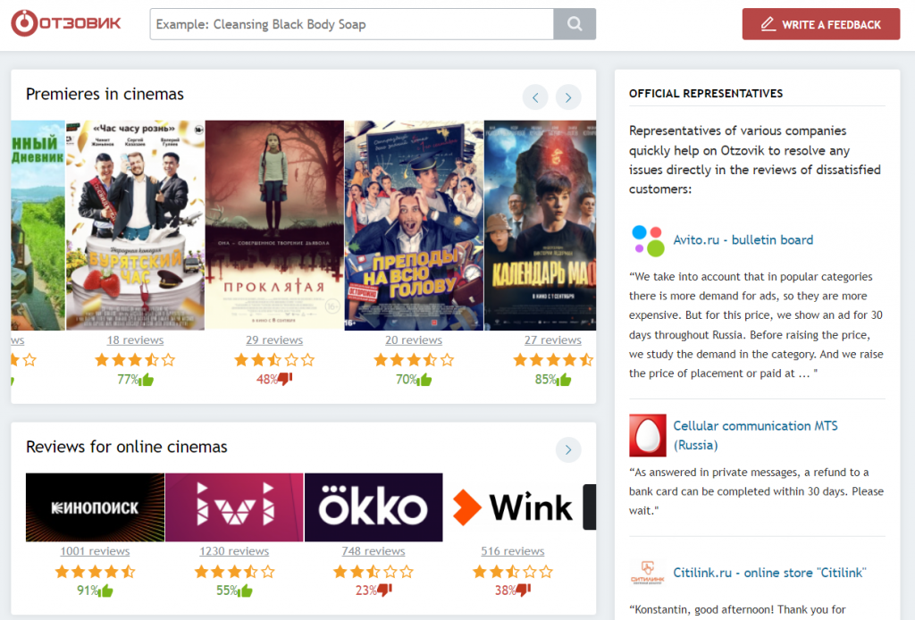Viewport: 915px width, 620px height.
Task: Open the Бурятский час movie poster
Action: [136, 225]
